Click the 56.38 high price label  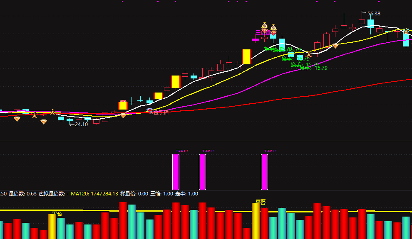point(374,14)
